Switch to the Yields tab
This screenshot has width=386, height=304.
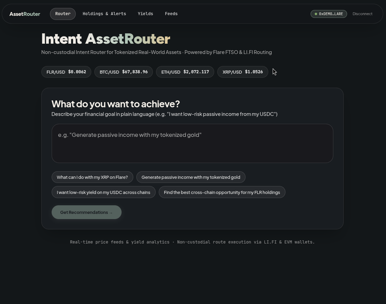tap(146, 14)
